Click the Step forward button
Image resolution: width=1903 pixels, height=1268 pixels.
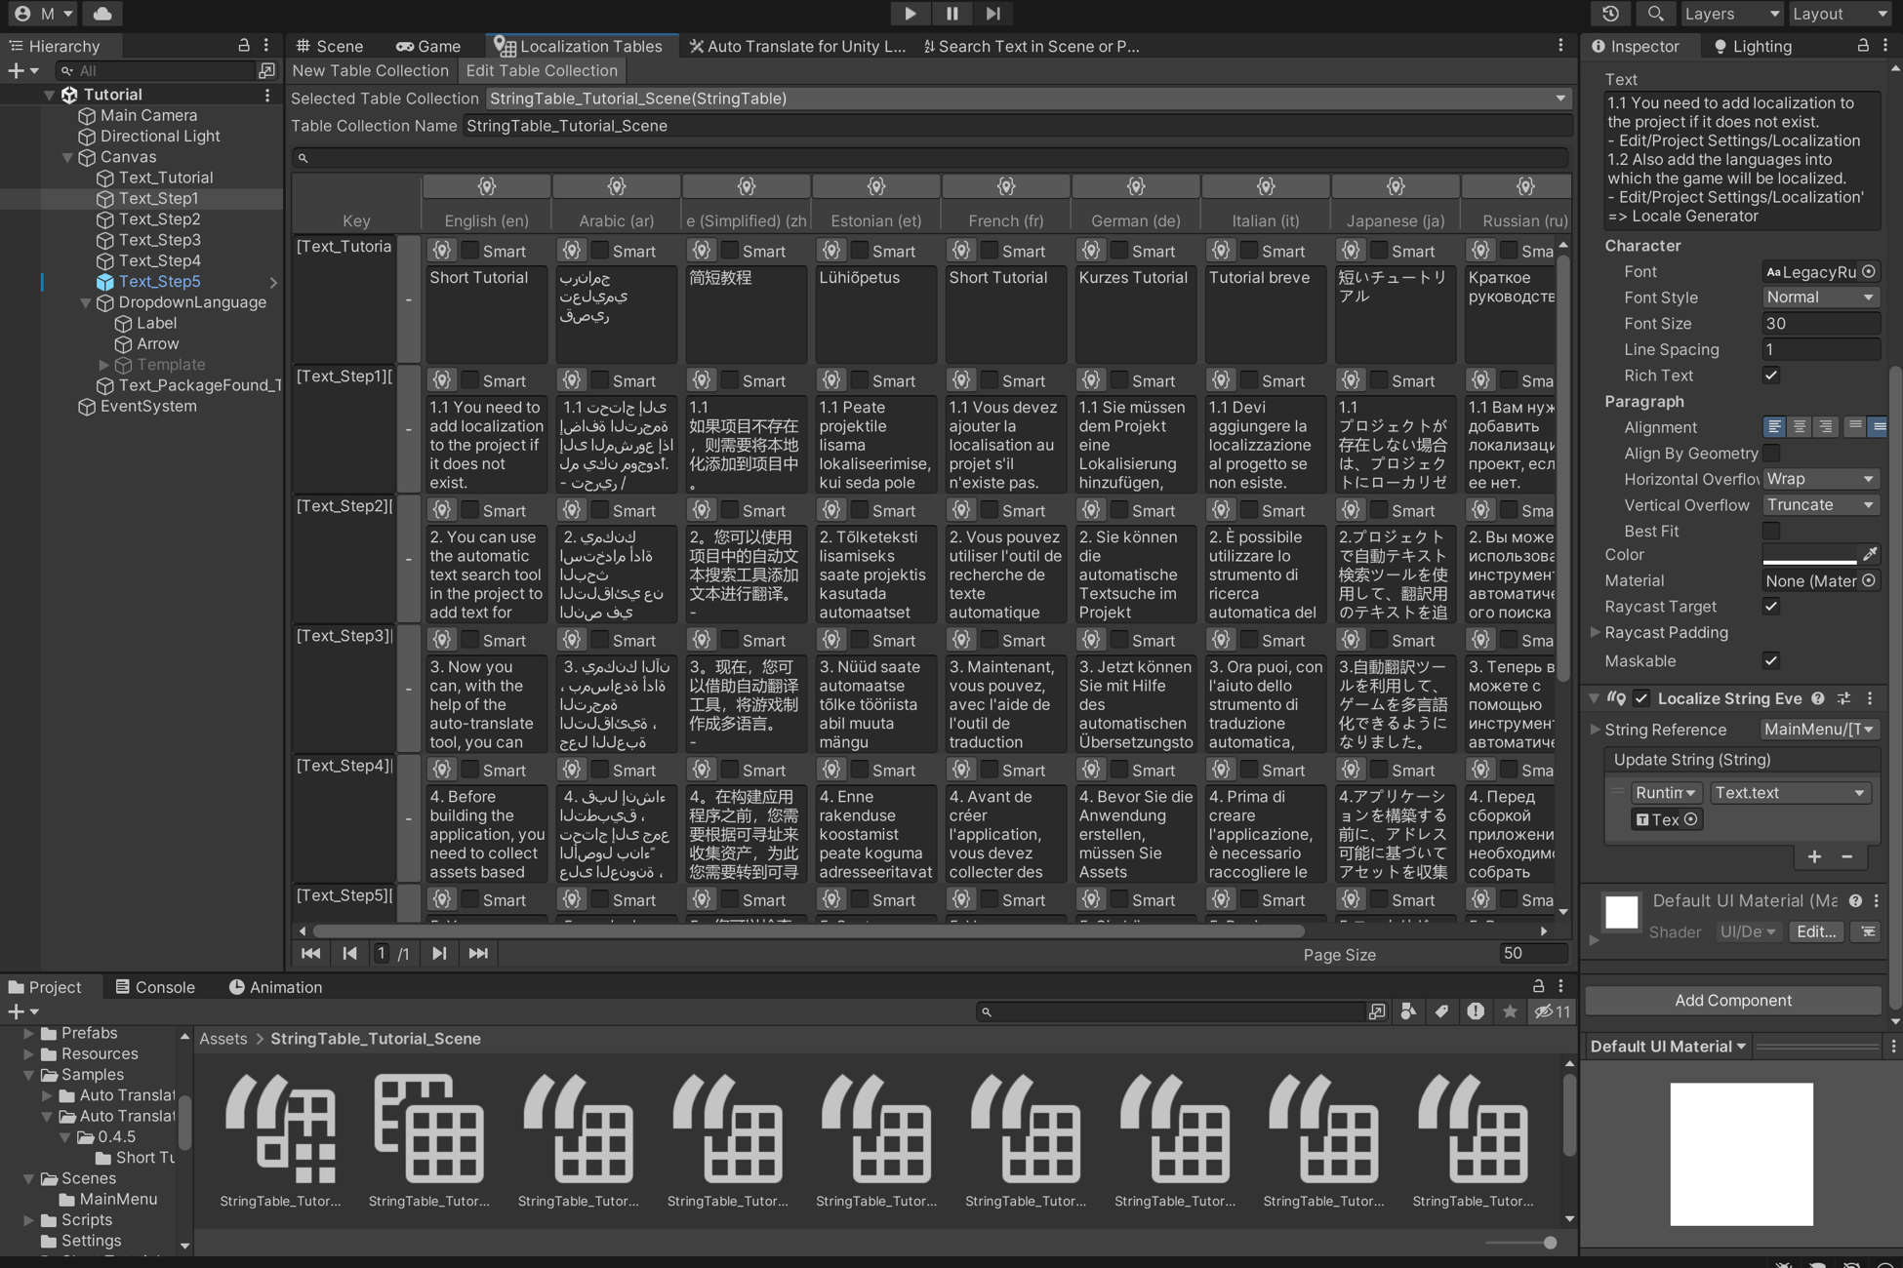[x=993, y=14]
